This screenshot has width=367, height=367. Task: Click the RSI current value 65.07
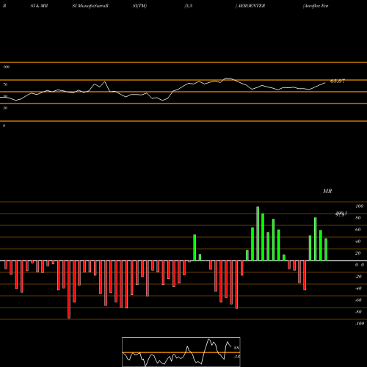(x=338, y=81)
